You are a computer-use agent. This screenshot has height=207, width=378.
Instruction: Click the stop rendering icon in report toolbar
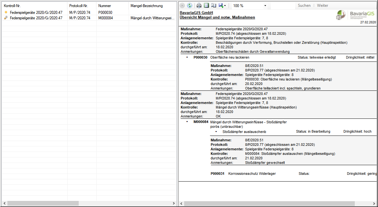[x=182, y=5]
